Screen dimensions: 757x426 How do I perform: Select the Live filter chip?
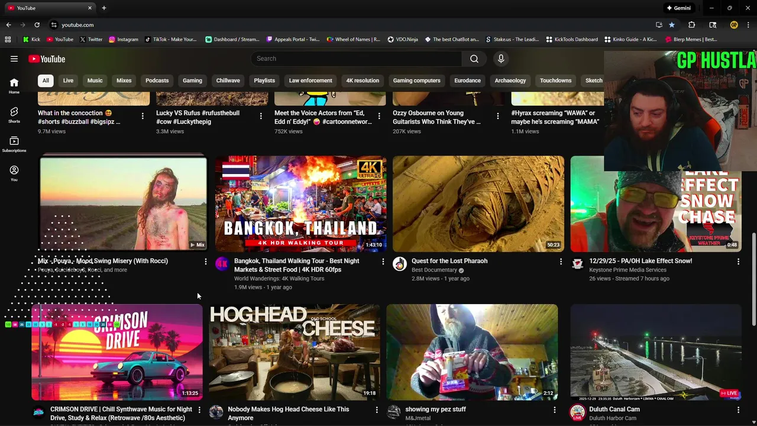pos(68,80)
